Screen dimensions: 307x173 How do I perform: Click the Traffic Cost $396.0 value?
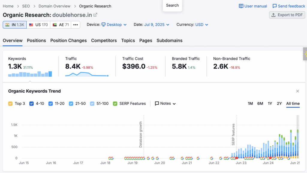click(134, 67)
